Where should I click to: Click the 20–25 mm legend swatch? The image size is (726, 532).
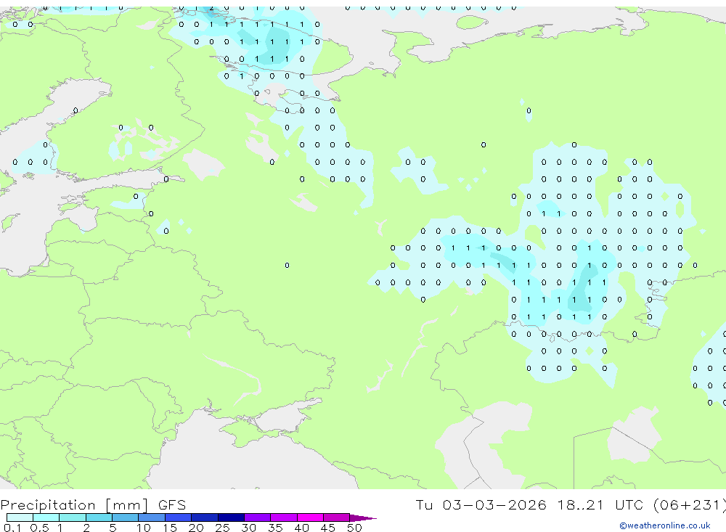[x=204, y=517]
